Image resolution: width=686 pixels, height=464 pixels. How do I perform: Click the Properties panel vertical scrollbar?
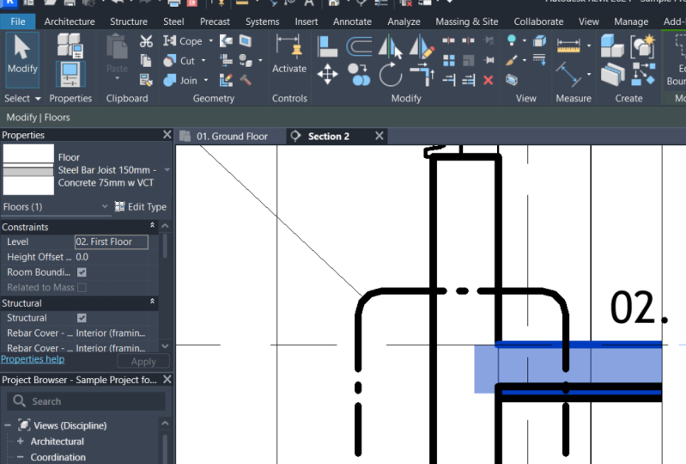165,246
